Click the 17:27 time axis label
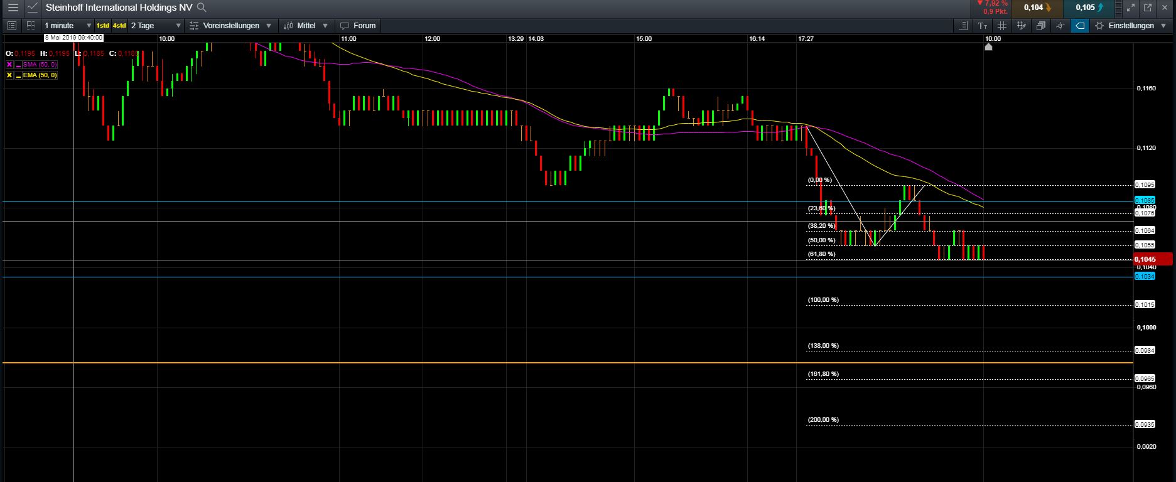The height and width of the screenshot is (482, 1176). (806, 38)
